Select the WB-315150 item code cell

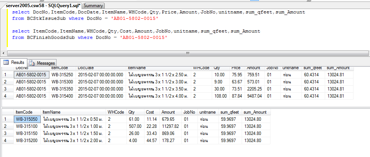(x=27, y=133)
